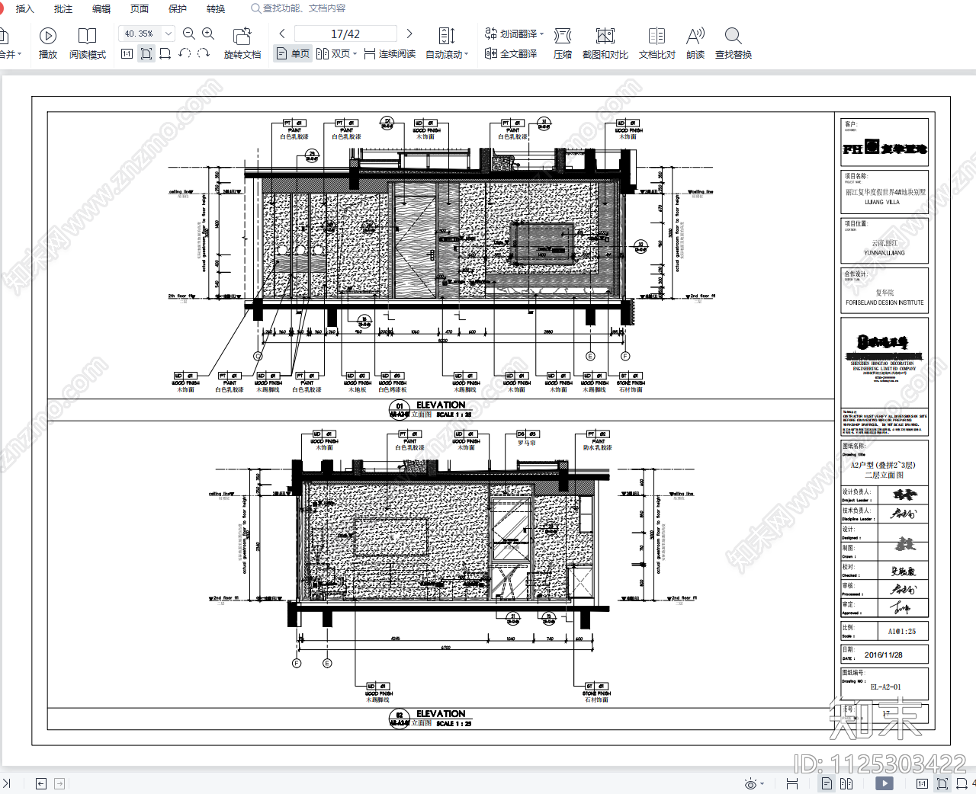Rotate view clockwise
Image resolution: width=976 pixels, height=794 pixels.
(x=204, y=54)
